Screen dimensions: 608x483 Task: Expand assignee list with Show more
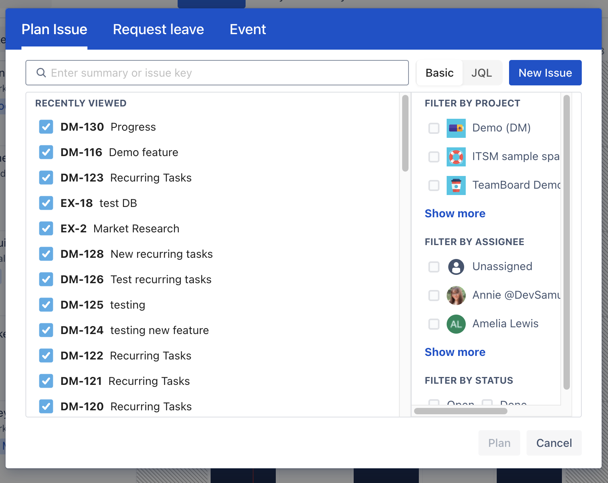(455, 352)
